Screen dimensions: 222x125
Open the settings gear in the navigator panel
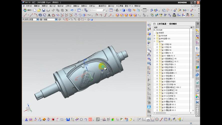pos(198,24)
